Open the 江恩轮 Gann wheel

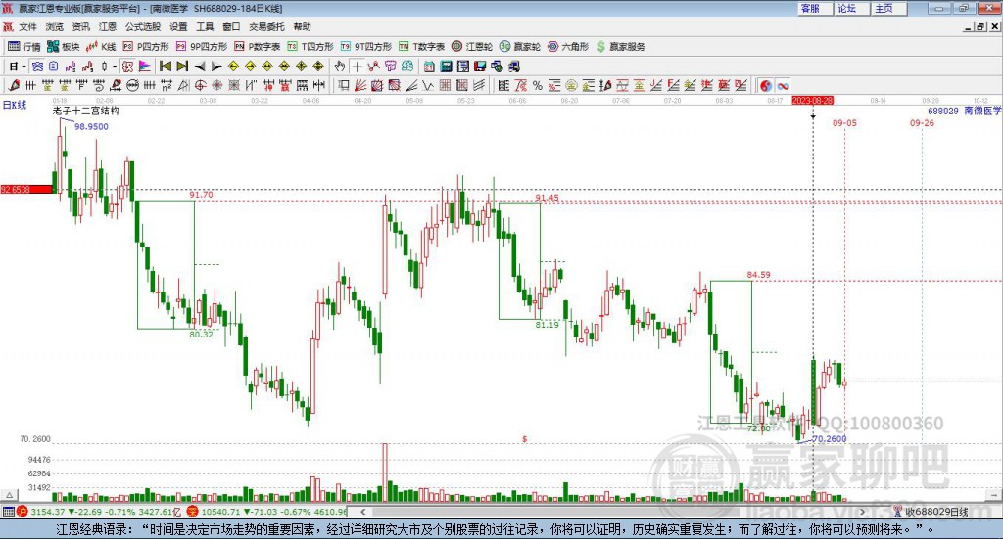tap(472, 47)
